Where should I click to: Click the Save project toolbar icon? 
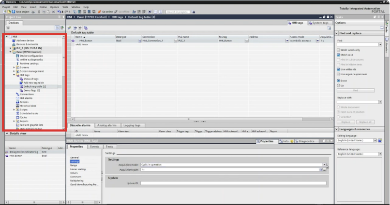click(x=14, y=12)
